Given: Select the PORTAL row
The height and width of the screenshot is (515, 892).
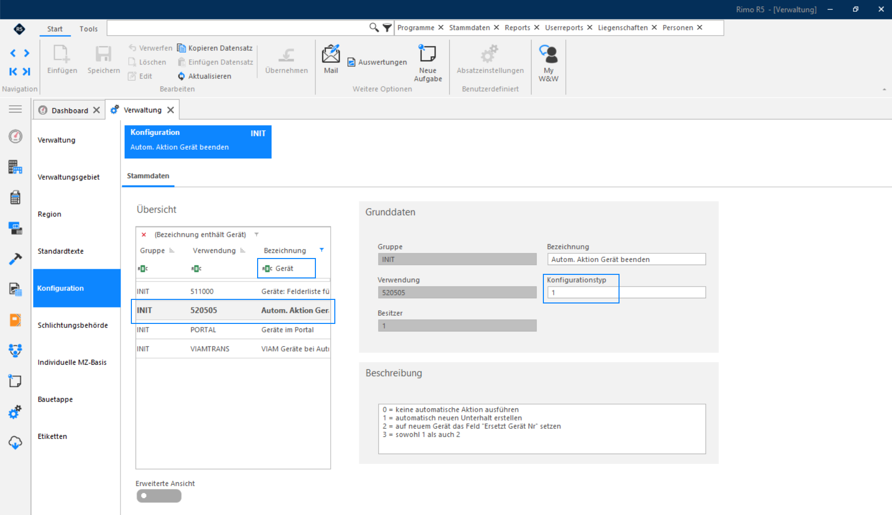Looking at the screenshot, I should click(233, 330).
